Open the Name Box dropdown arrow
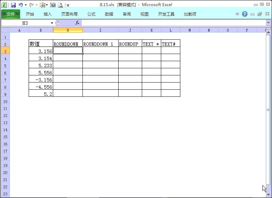The height and width of the screenshot is (198, 272). (x=52, y=23)
